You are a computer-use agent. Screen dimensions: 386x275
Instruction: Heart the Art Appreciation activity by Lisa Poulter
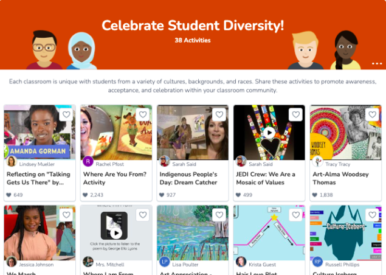point(219,215)
